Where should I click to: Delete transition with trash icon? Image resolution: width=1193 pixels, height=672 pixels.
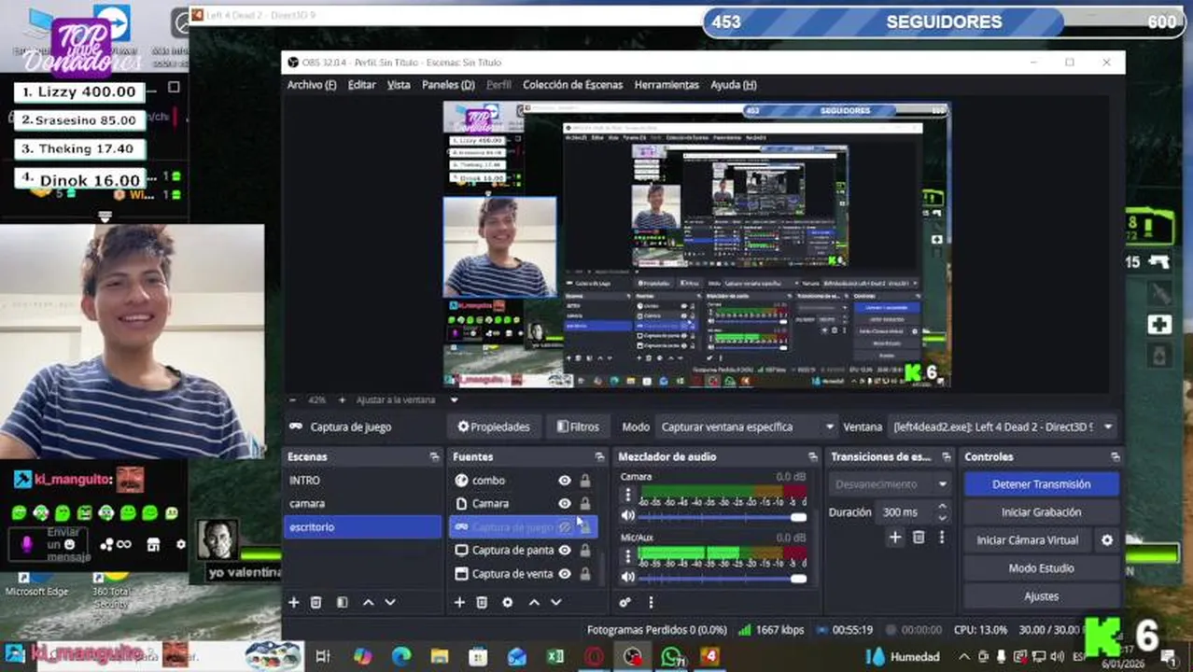click(919, 538)
